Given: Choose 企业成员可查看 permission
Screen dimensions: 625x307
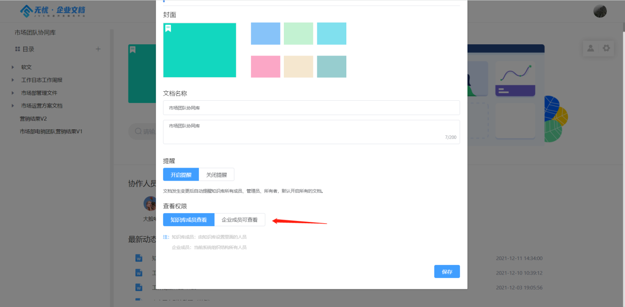Looking at the screenshot, I should tap(240, 220).
